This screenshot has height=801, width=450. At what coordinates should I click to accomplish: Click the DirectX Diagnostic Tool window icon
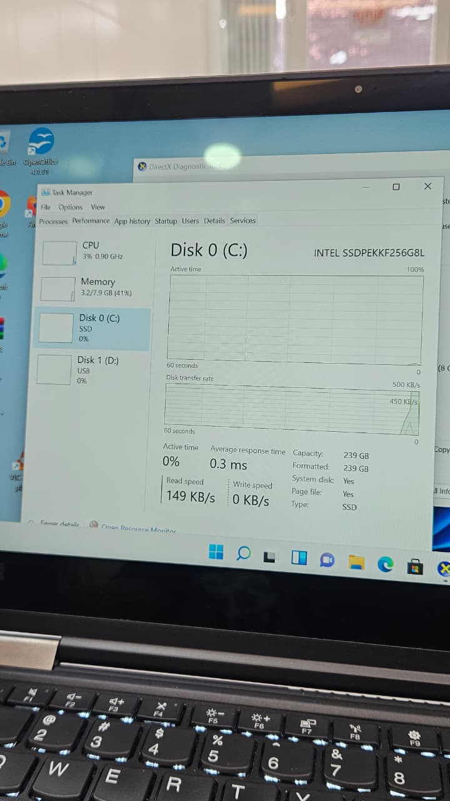coord(142,166)
